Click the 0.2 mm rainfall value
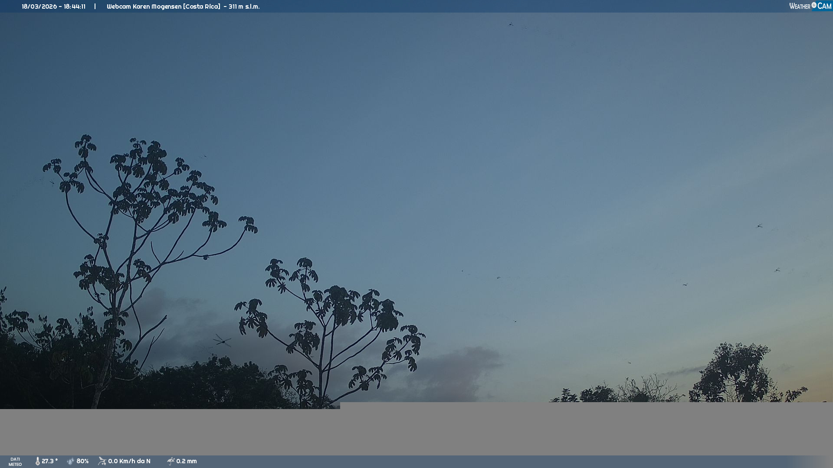833x468 pixels. (x=187, y=461)
